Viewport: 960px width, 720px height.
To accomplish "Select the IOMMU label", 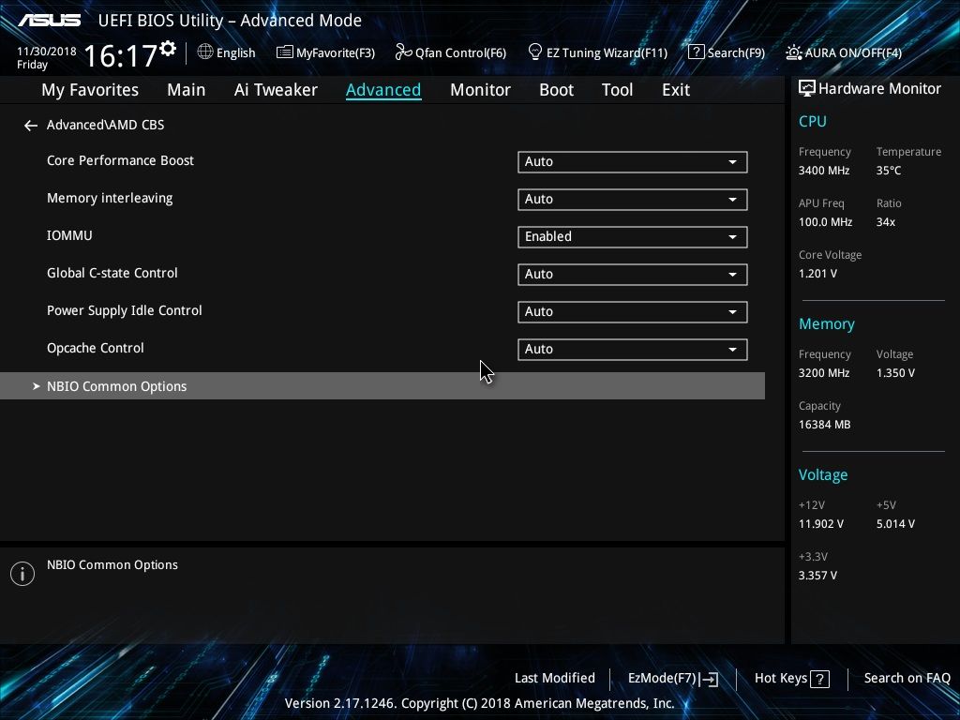I will (69, 235).
